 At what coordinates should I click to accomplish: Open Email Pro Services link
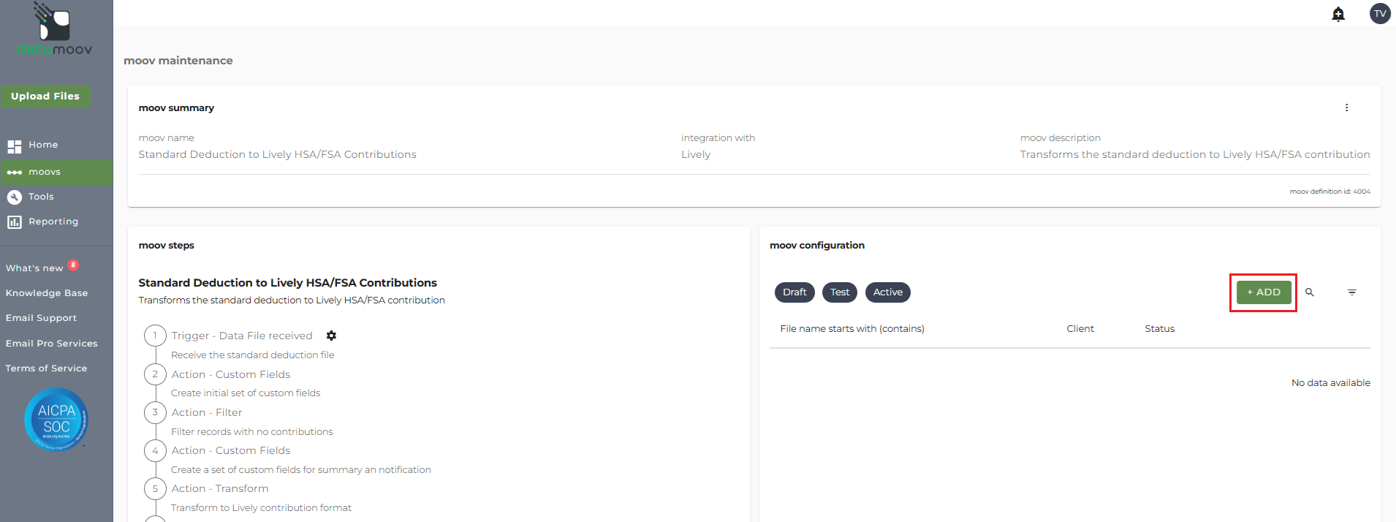(x=52, y=344)
